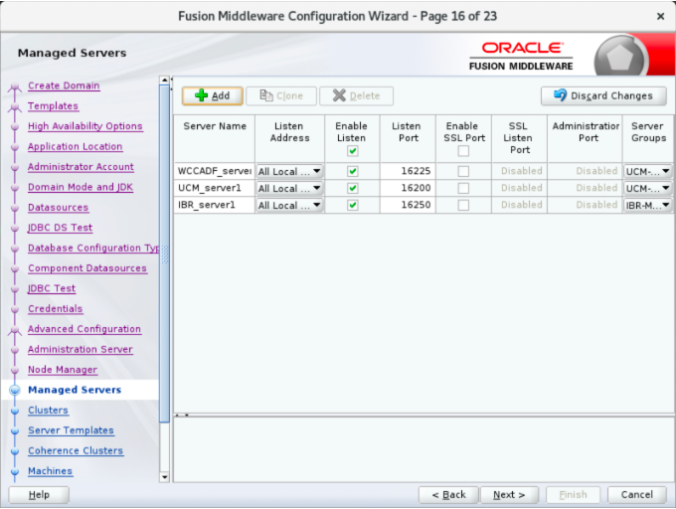Click the Add server button
The height and width of the screenshot is (509, 676).
coord(212,95)
